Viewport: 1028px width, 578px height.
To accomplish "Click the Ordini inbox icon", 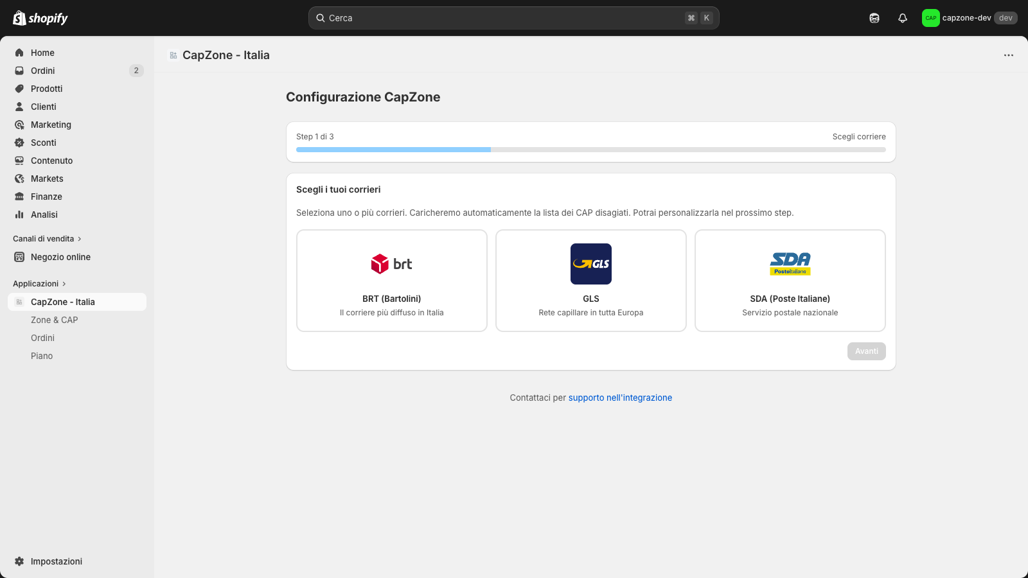I will tap(19, 71).
